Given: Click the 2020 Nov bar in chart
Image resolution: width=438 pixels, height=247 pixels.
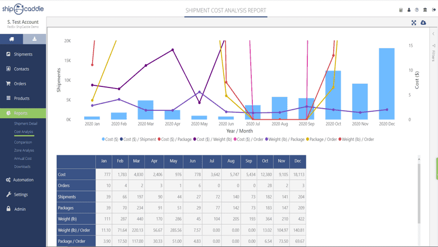Looking at the screenshot, I should click(x=360, y=102).
